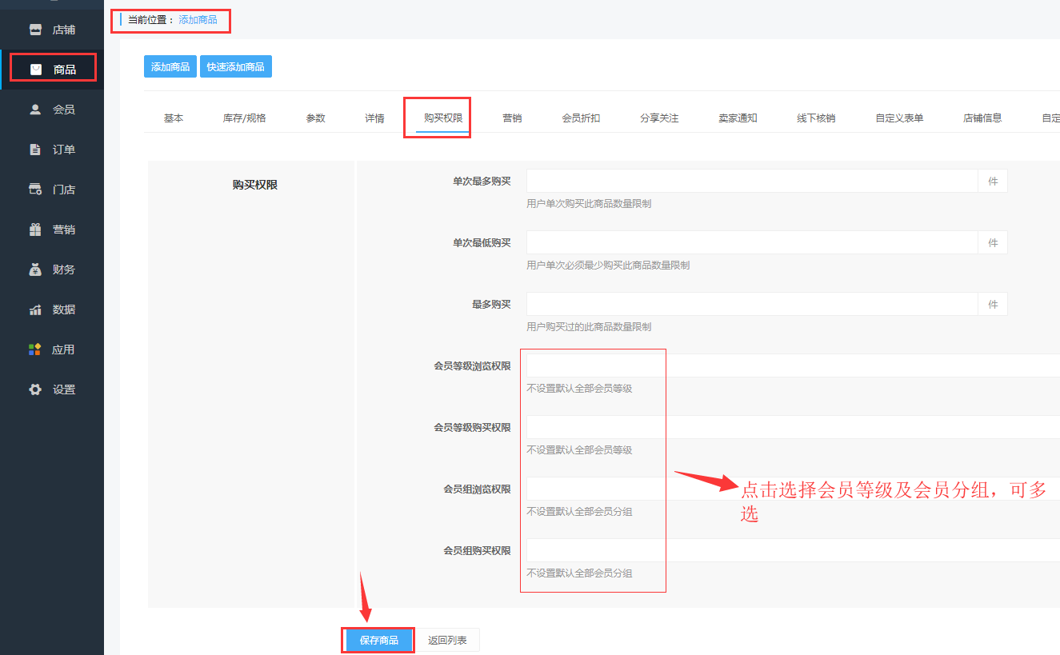Switch to the 参数 tab
This screenshot has height=655, width=1060.
(315, 118)
